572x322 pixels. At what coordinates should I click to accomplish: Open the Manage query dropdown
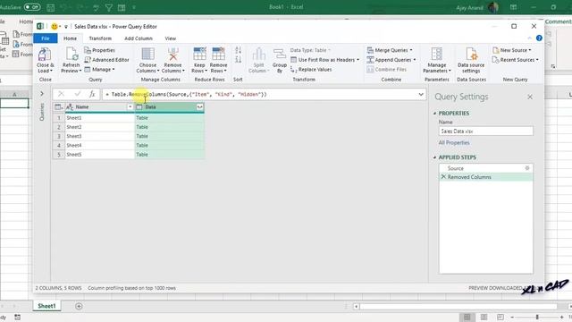(99, 69)
